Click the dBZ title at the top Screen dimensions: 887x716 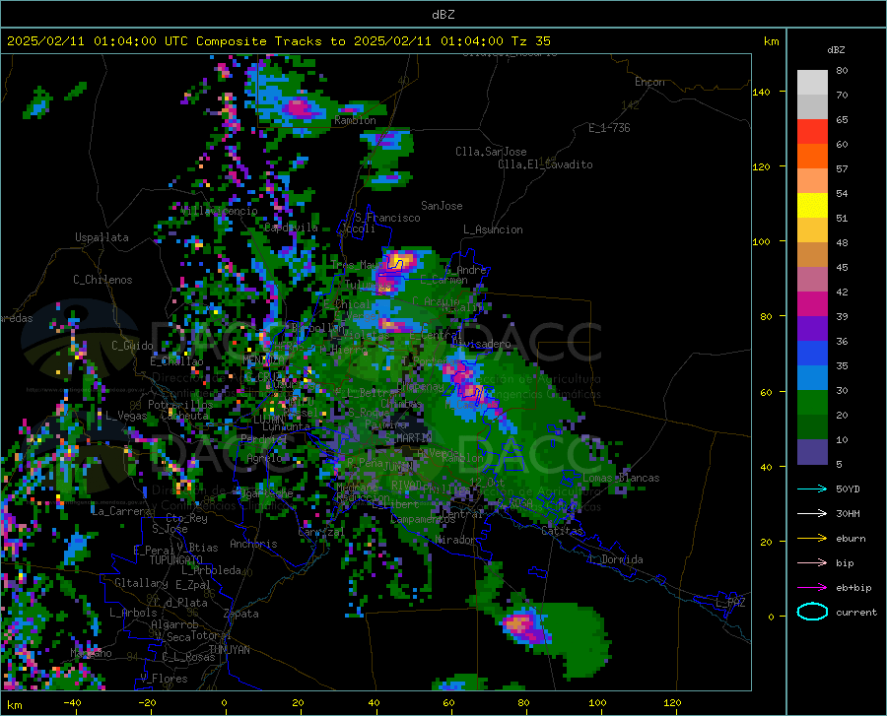click(x=443, y=15)
